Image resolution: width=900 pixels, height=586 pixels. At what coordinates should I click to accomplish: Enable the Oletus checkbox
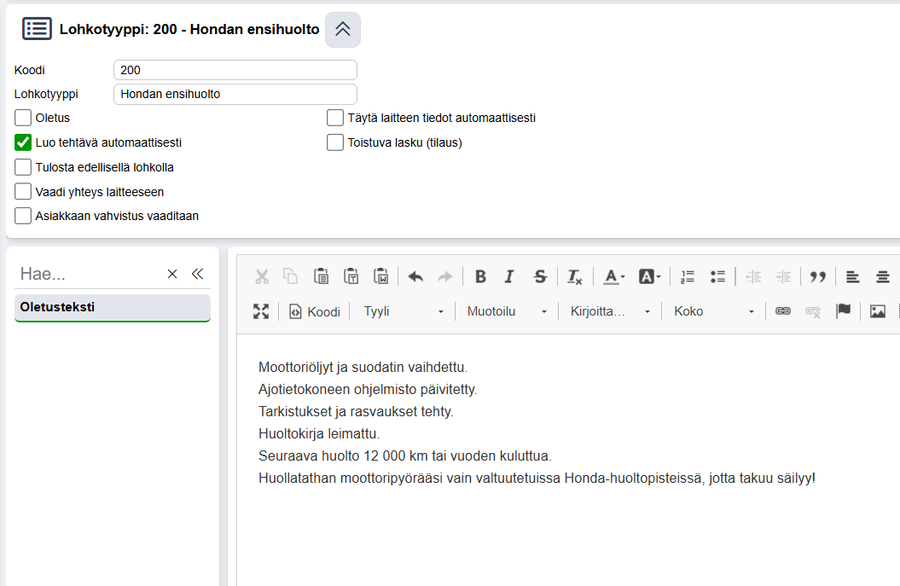23,118
